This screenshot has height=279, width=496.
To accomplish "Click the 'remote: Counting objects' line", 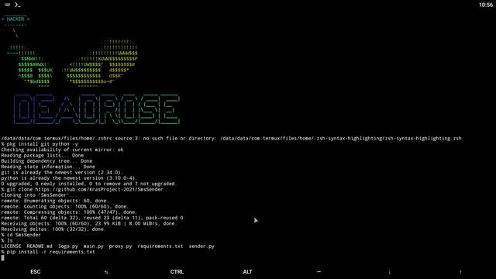I will 65,206.
